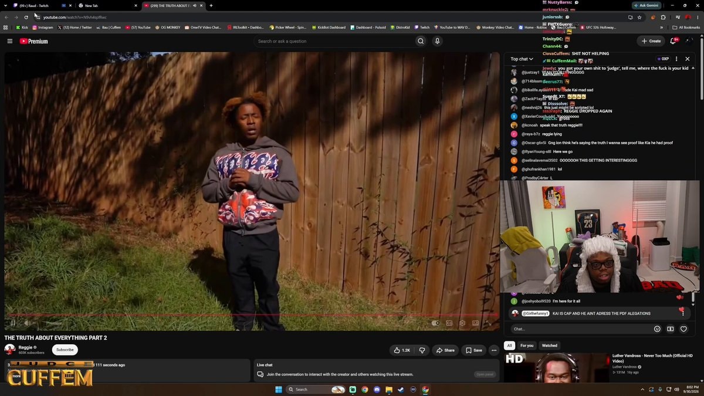Image resolution: width=704 pixels, height=396 pixels.
Task: Like the video with thumbs up
Action: 402,350
